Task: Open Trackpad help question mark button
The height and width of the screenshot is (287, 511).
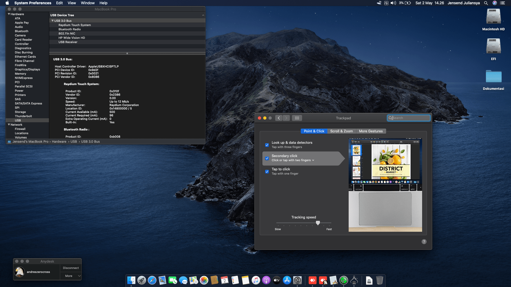Action: 424,242
